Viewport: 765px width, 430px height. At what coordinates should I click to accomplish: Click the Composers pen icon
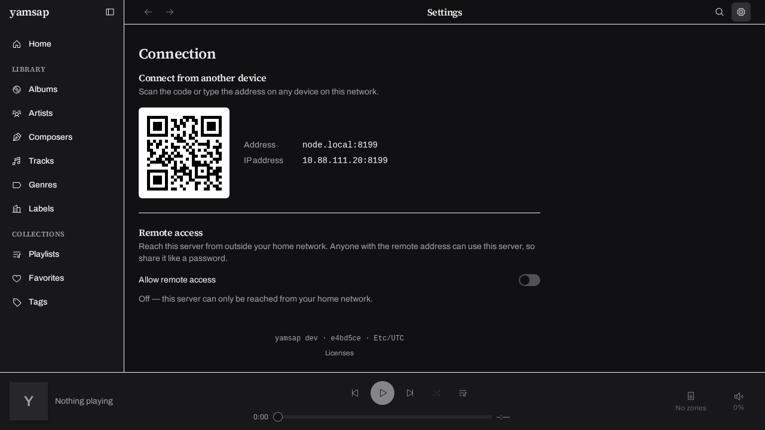pyautogui.click(x=17, y=137)
